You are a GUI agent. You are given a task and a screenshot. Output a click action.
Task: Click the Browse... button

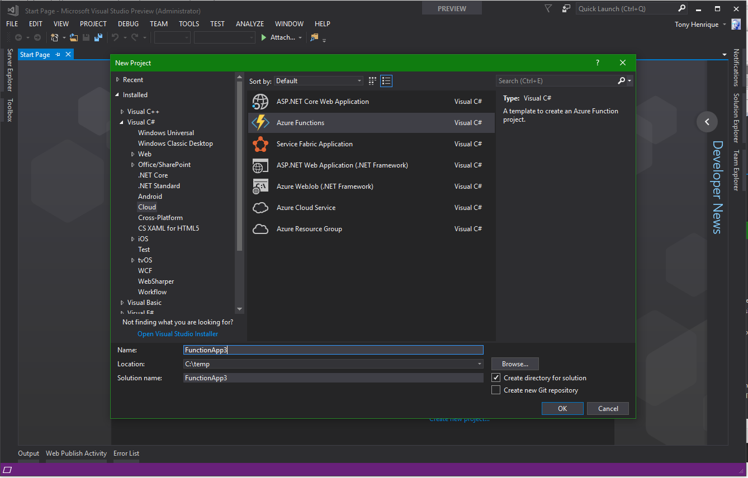point(515,364)
